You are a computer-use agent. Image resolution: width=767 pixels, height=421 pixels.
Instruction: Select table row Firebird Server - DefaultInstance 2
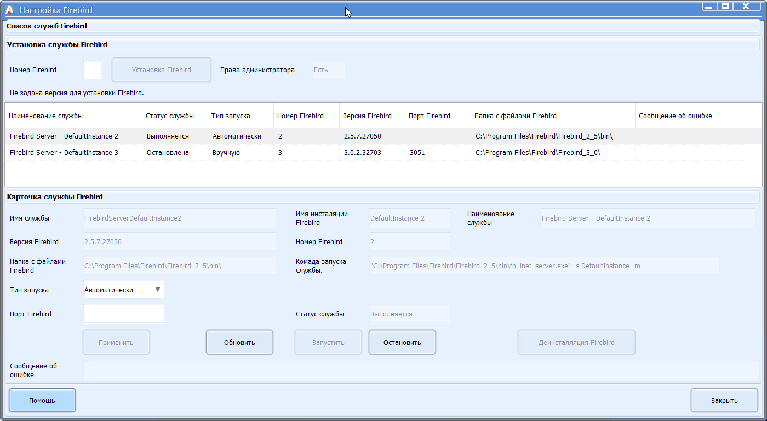(x=383, y=136)
